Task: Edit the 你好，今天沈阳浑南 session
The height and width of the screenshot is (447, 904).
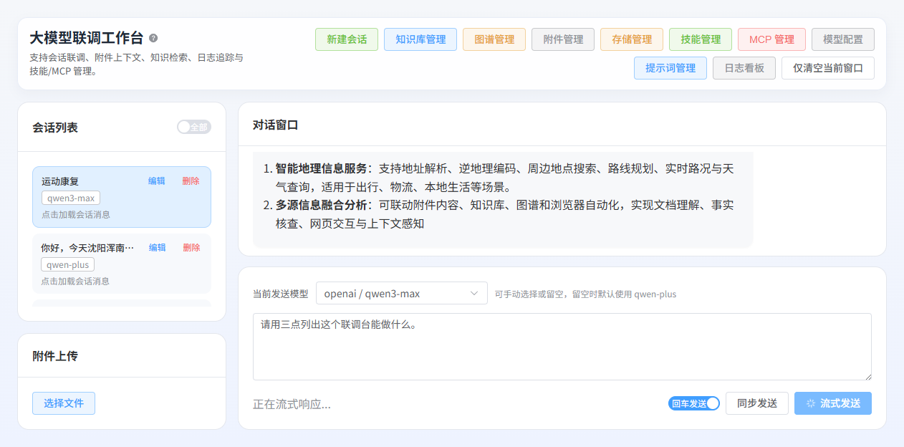Action: coord(157,247)
